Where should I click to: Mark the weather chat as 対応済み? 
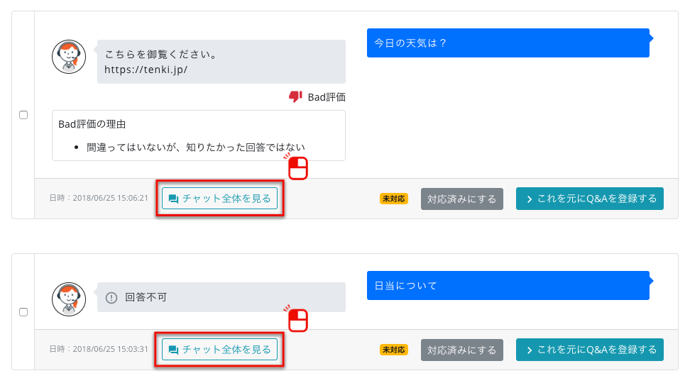461,199
